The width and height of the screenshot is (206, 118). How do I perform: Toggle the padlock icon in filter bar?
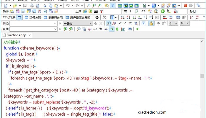point(151,23)
